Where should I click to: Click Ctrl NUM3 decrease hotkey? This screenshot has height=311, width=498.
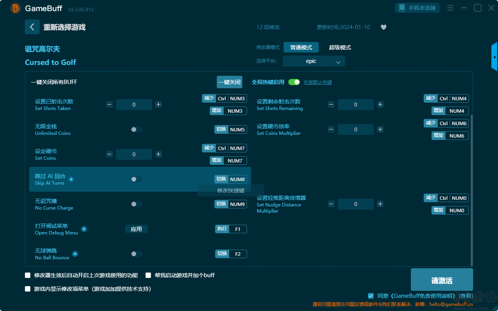click(x=224, y=98)
